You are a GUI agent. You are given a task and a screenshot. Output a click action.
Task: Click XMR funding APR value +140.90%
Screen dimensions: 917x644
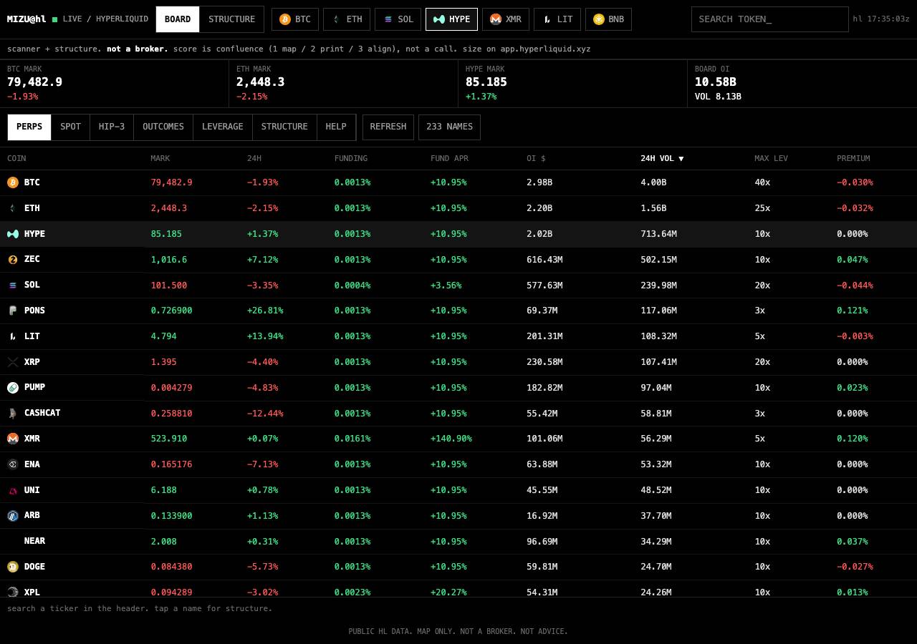[x=451, y=439]
